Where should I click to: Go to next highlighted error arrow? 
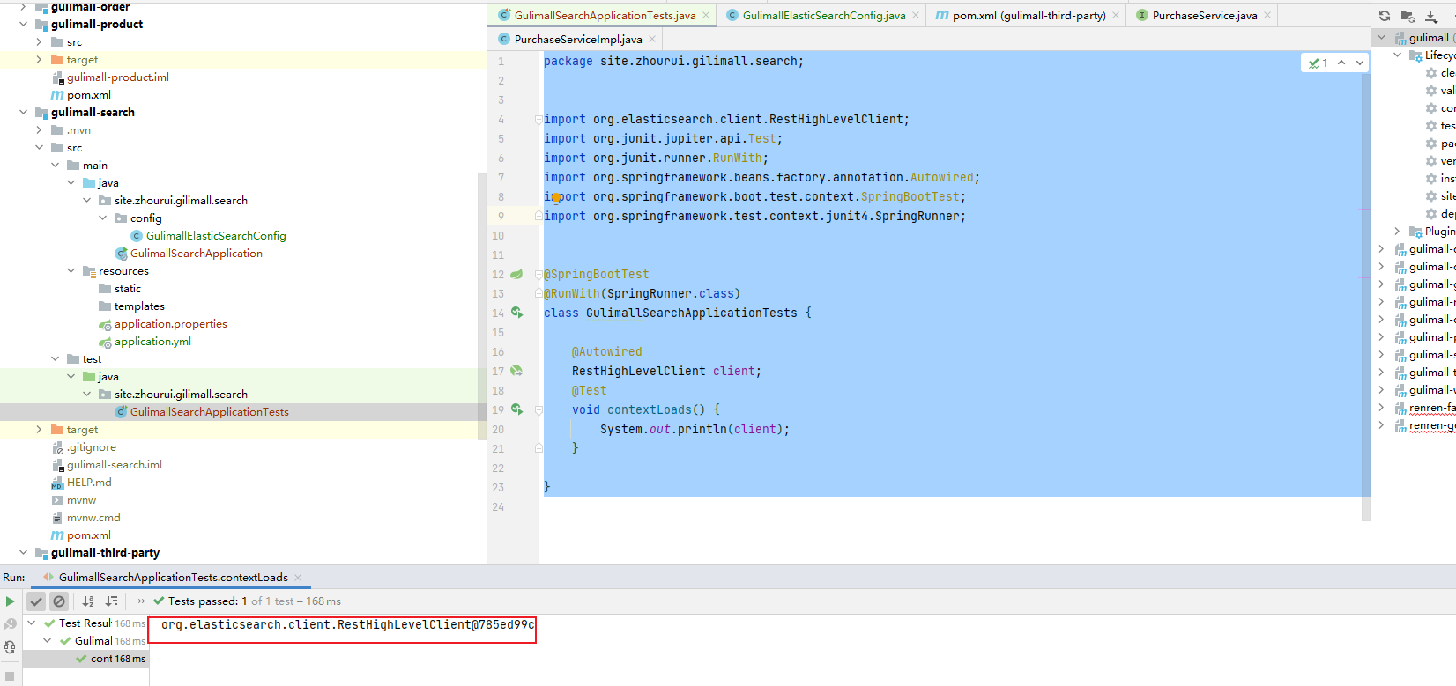point(1360,63)
